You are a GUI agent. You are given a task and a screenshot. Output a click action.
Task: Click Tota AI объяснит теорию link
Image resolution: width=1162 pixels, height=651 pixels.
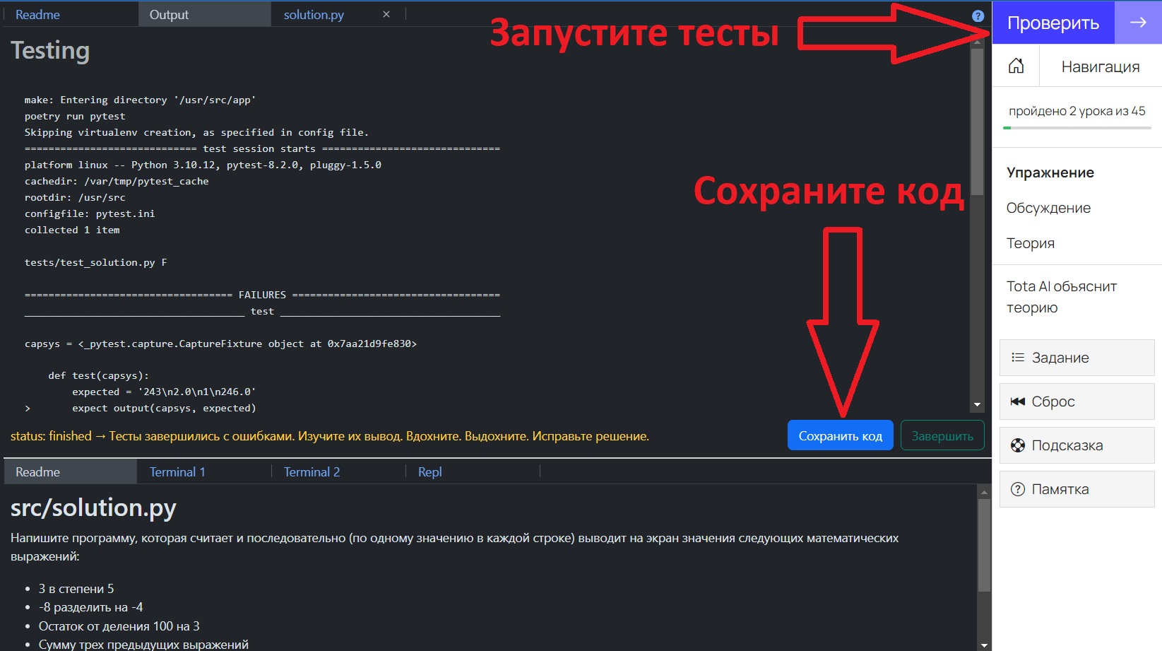(x=1061, y=297)
